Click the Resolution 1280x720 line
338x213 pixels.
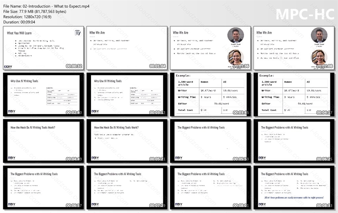tap(27, 17)
